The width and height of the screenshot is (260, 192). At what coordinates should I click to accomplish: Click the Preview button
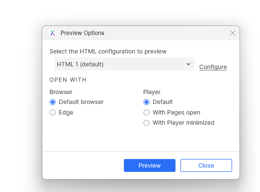point(150,166)
